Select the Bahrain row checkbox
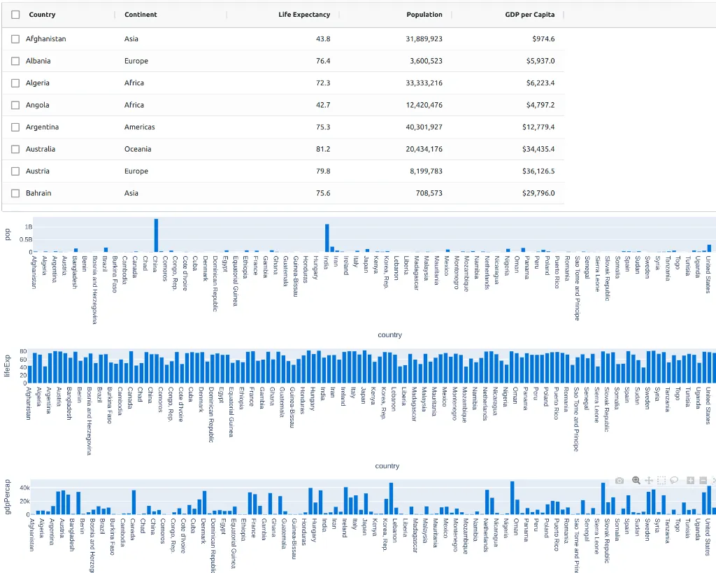Screen dimensions: 716x573 15,193
